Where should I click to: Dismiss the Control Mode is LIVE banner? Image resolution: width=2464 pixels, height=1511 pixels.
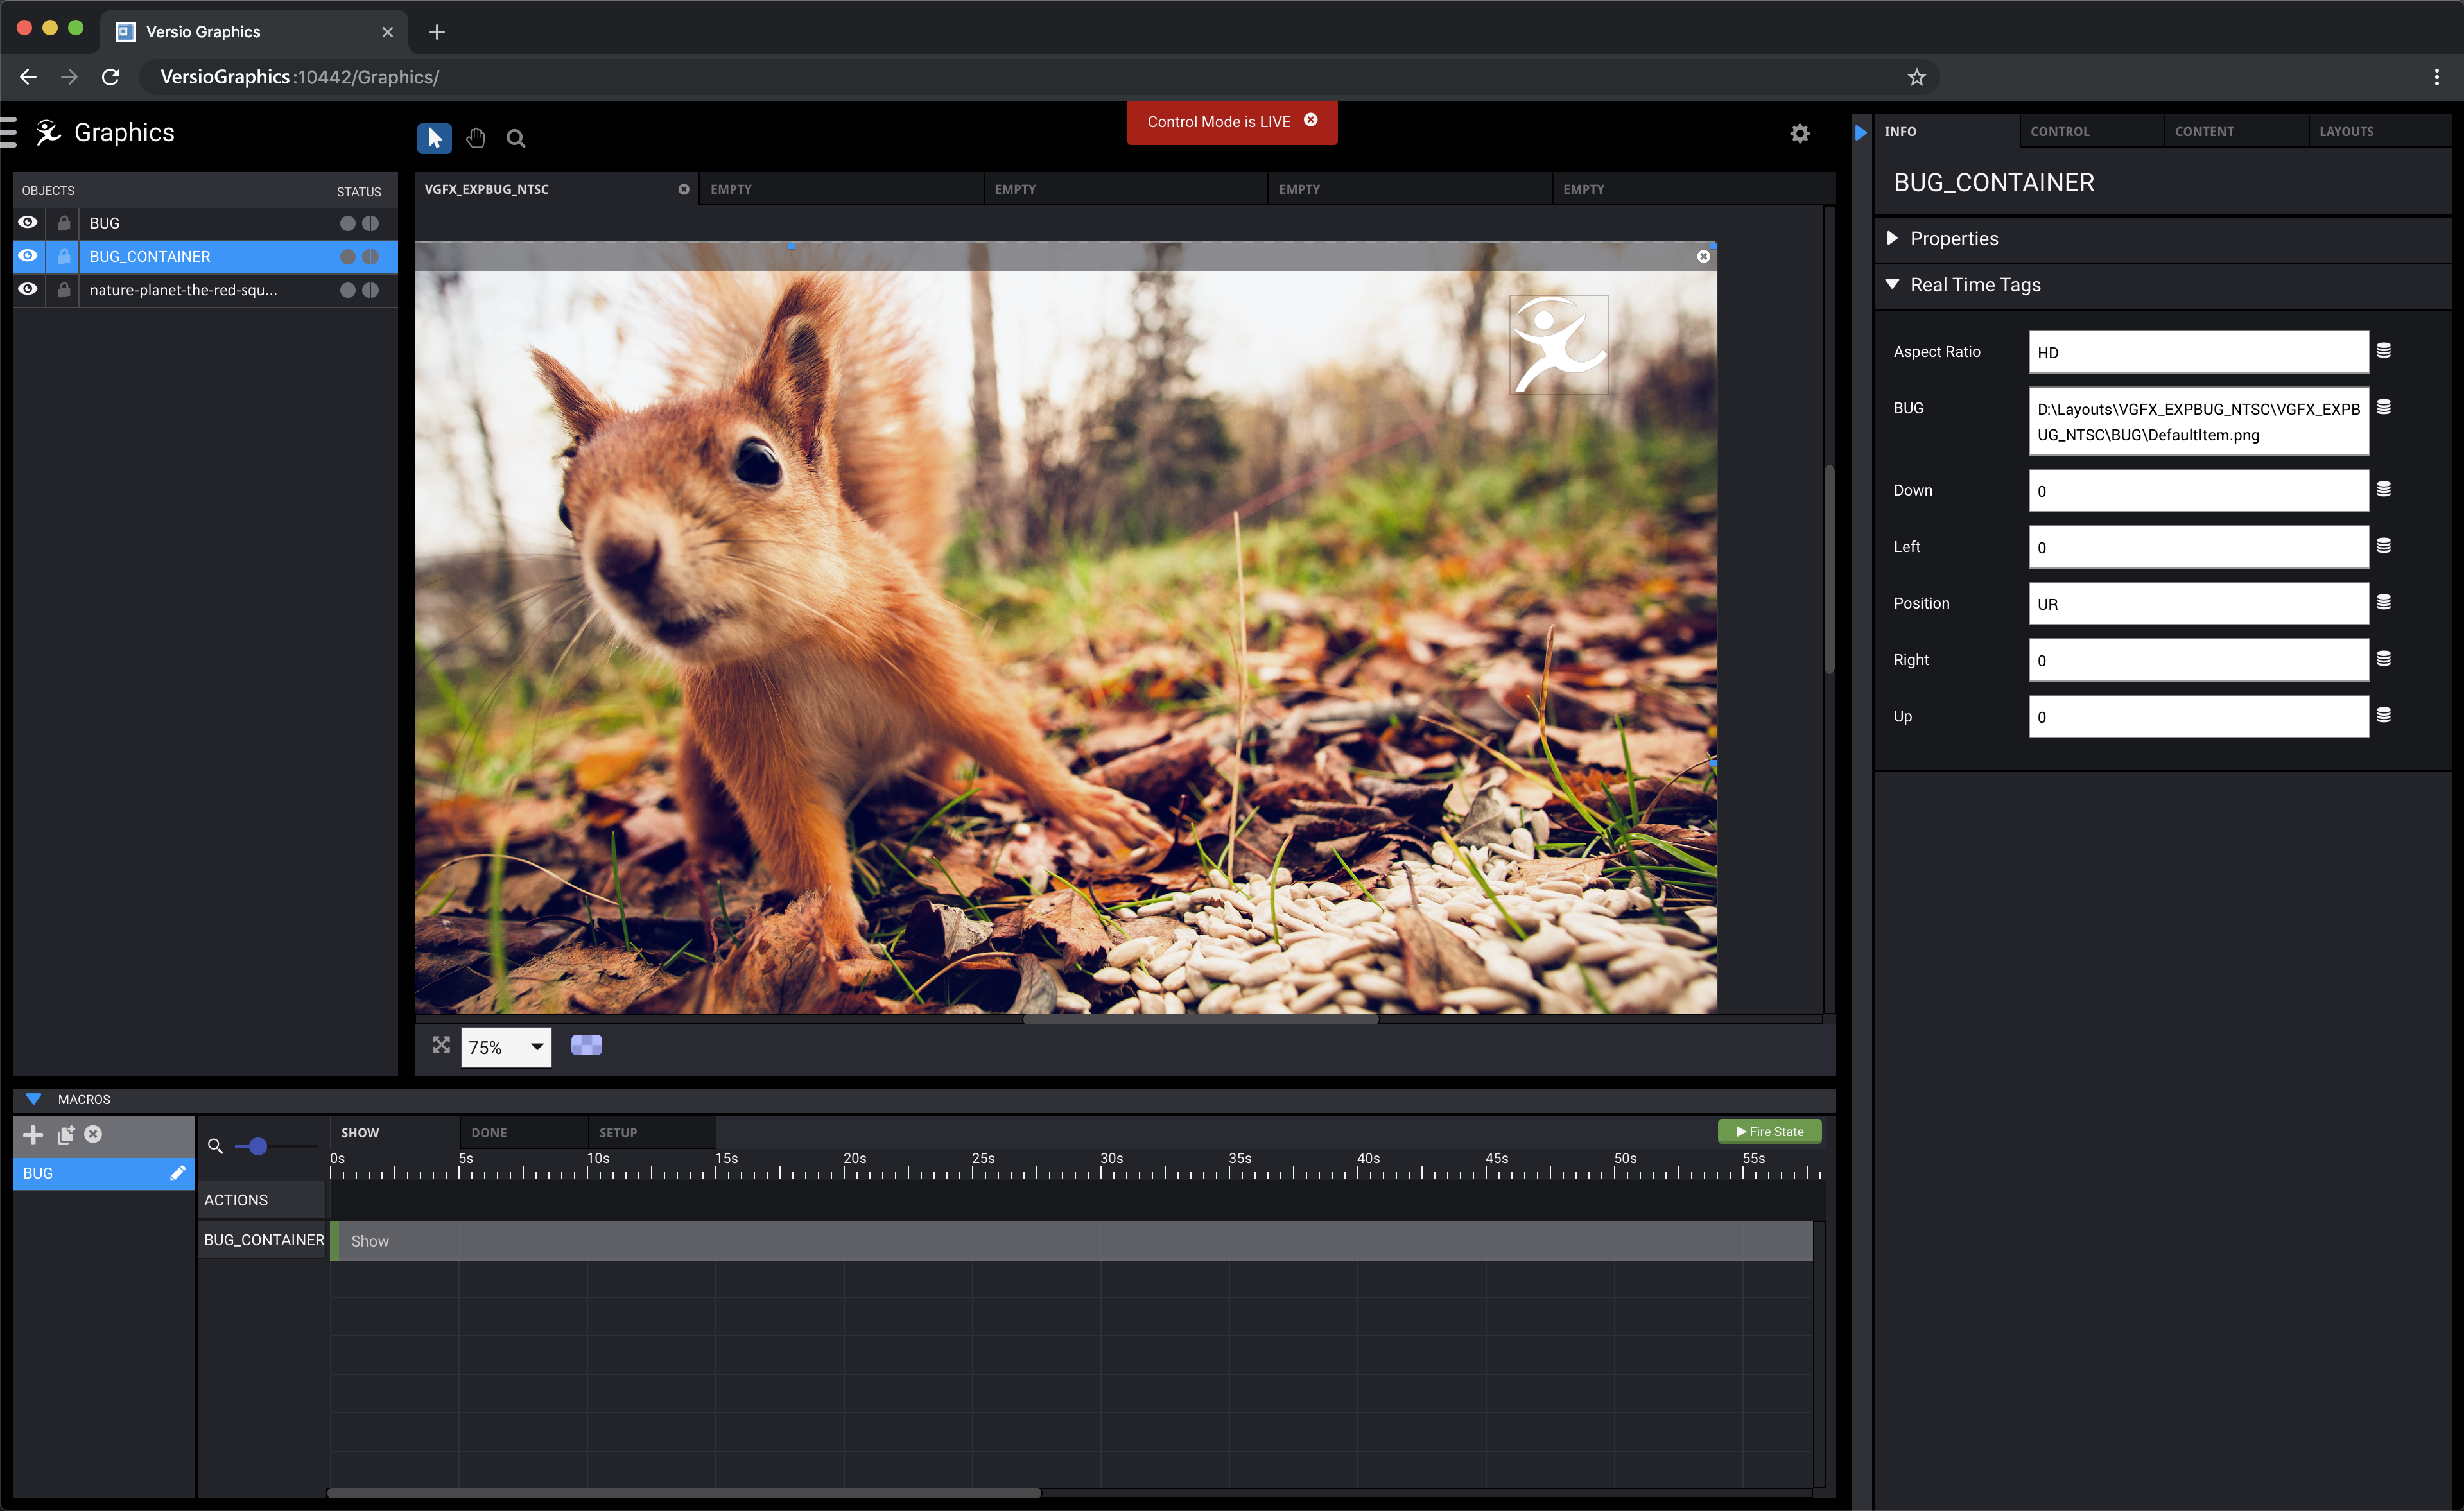pos(1311,120)
